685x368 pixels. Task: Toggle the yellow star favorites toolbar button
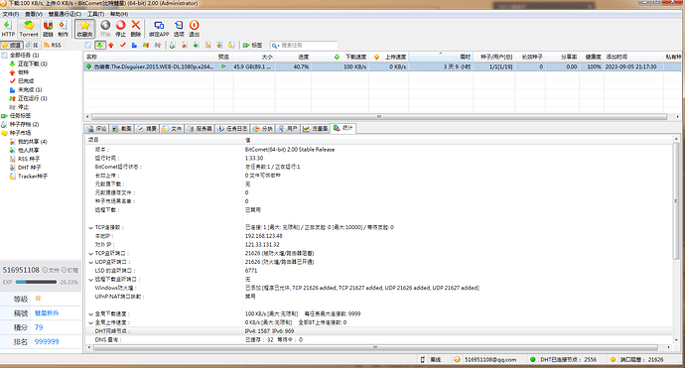click(84, 29)
